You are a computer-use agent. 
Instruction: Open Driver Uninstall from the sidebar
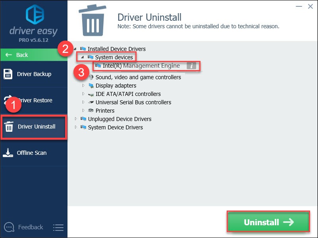tap(34, 127)
